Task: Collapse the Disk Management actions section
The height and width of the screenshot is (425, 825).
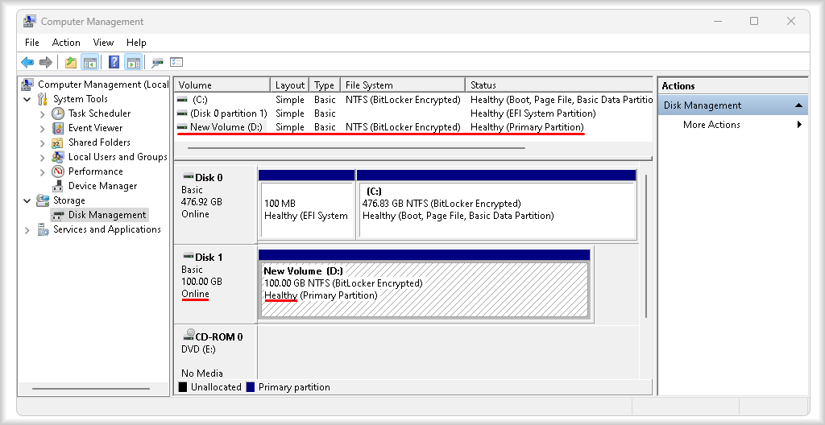Action: coord(798,105)
